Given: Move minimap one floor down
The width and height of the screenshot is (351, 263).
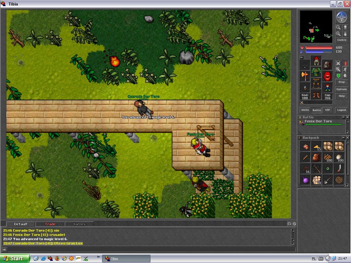Looking at the screenshot, I should tap(345, 34).
